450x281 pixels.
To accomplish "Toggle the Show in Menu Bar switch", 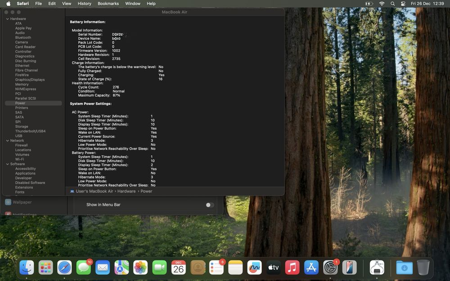I will (x=209, y=205).
